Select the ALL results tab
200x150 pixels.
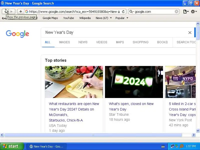[x=47, y=42]
